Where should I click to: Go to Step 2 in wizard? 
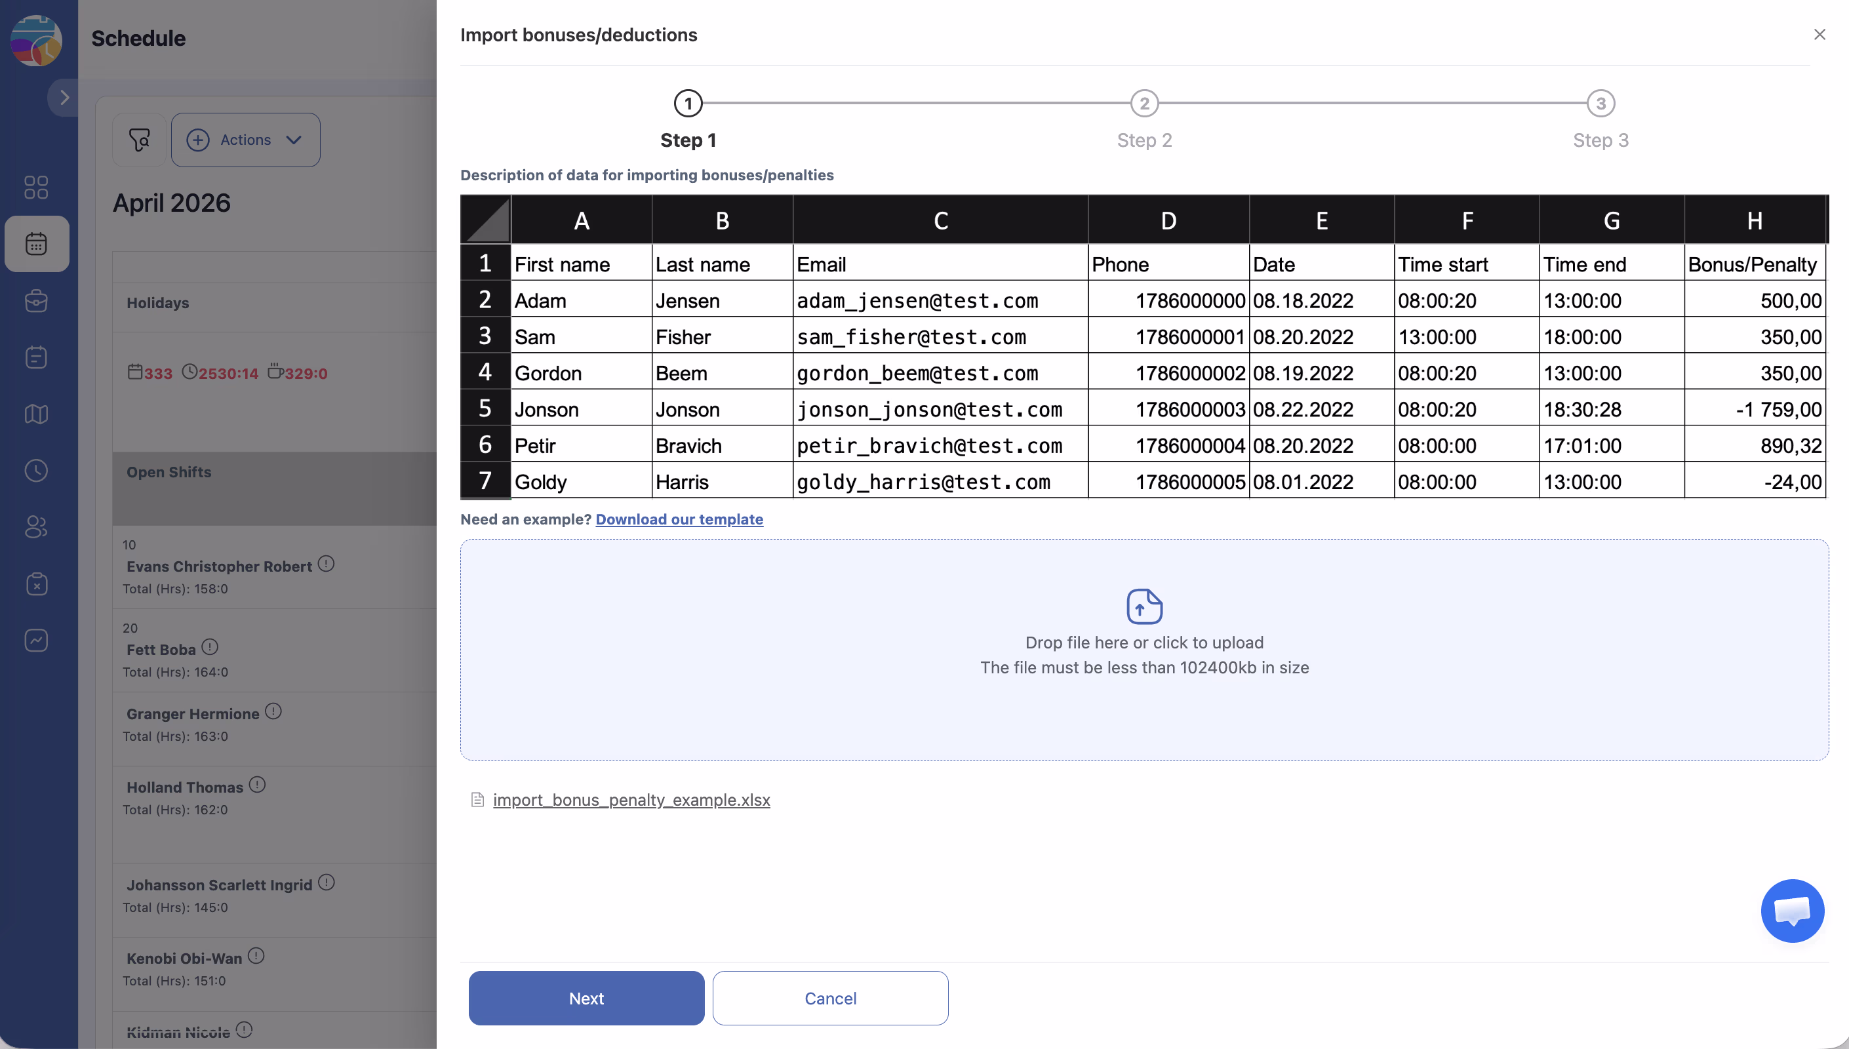(x=1144, y=104)
